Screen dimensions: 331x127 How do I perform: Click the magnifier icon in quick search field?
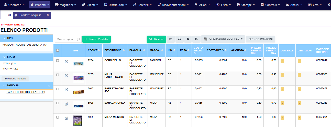point(79,39)
